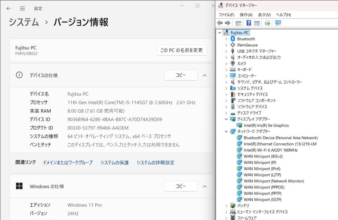Viewport: 338px width, 220px height.
Task: Collapse the デバイスの仕様 section chevron
Action: click(205, 75)
